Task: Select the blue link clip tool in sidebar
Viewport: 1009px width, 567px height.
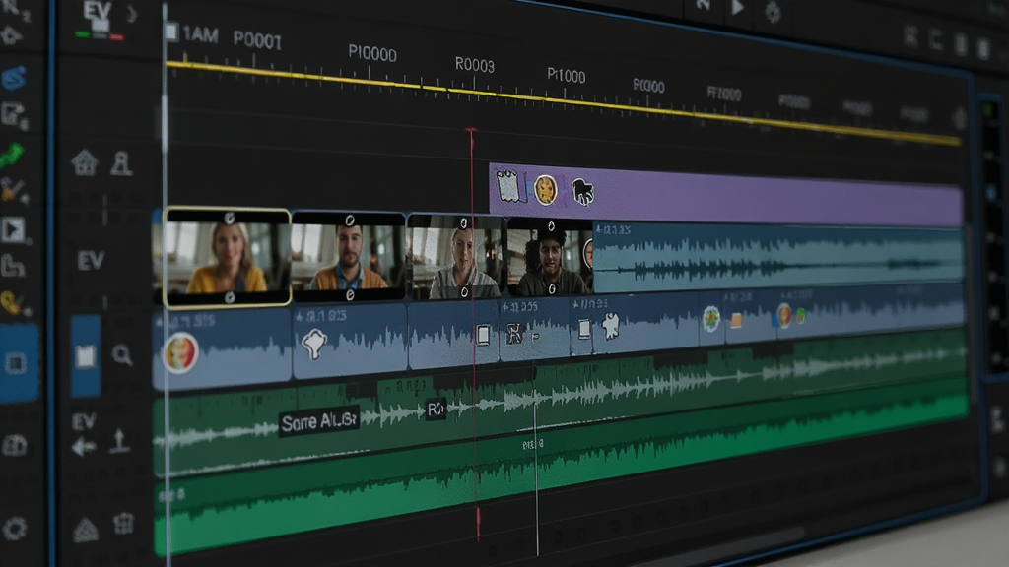Action: click(13, 79)
